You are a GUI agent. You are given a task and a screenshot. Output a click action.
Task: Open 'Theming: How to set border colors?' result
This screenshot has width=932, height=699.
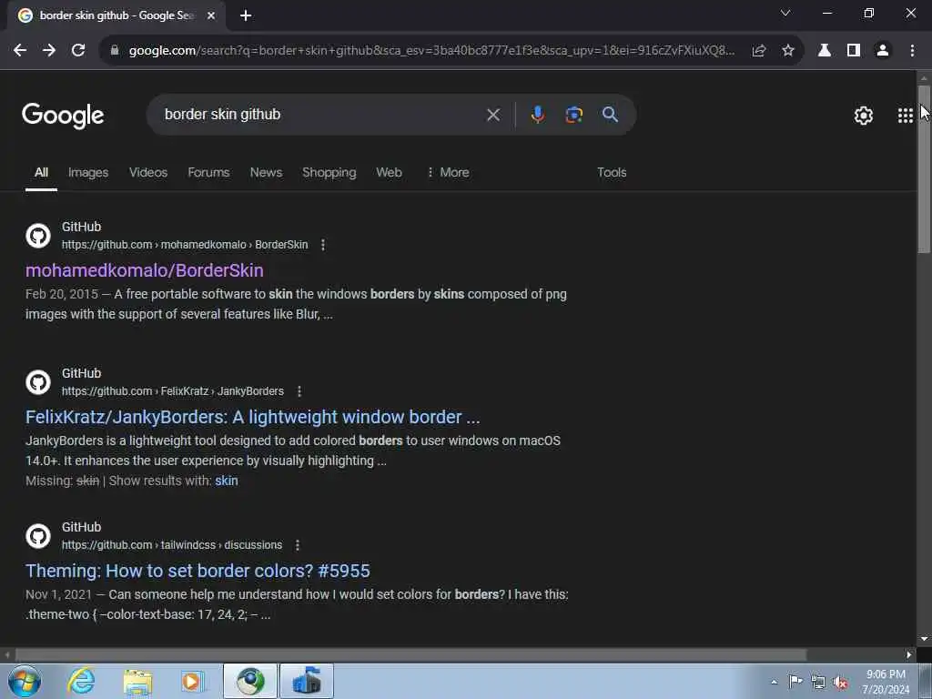point(198,572)
